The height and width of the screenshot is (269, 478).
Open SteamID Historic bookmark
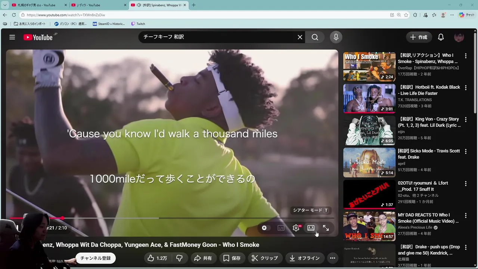109,24
